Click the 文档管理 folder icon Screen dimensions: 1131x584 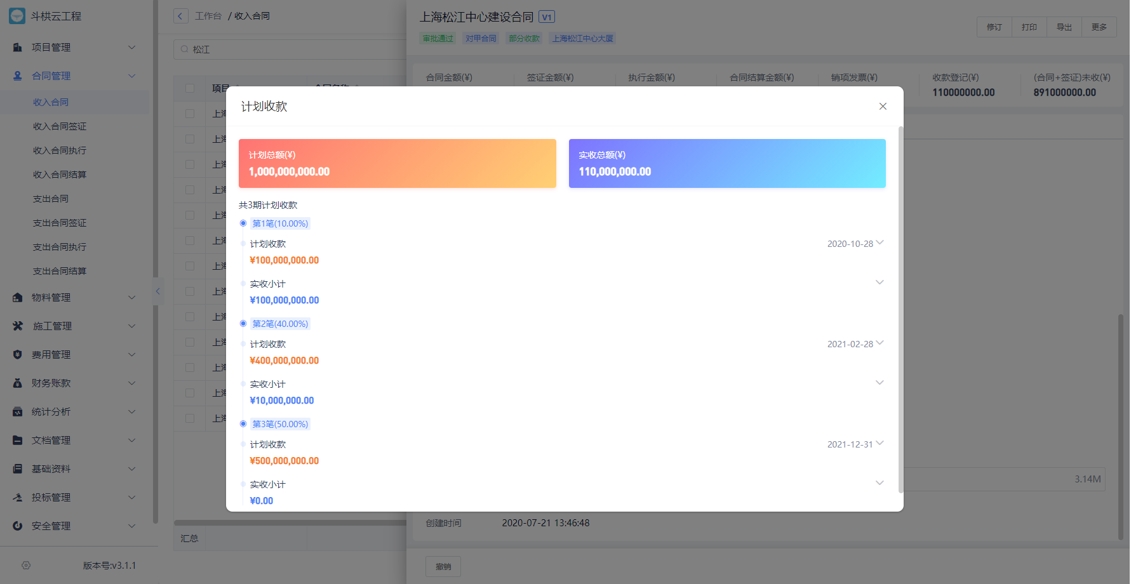(x=18, y=441)
